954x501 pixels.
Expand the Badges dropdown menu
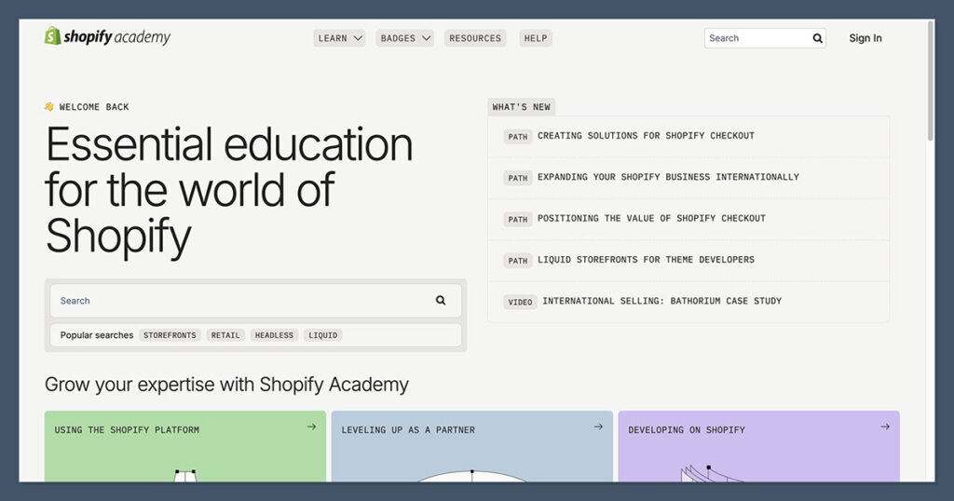(x=405, y=38)
